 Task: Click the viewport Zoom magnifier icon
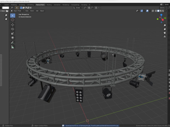pos(165,25)
